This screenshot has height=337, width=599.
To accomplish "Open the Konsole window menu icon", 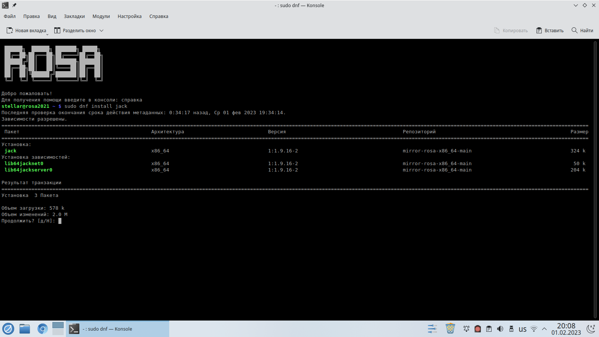I will [5, 5].
